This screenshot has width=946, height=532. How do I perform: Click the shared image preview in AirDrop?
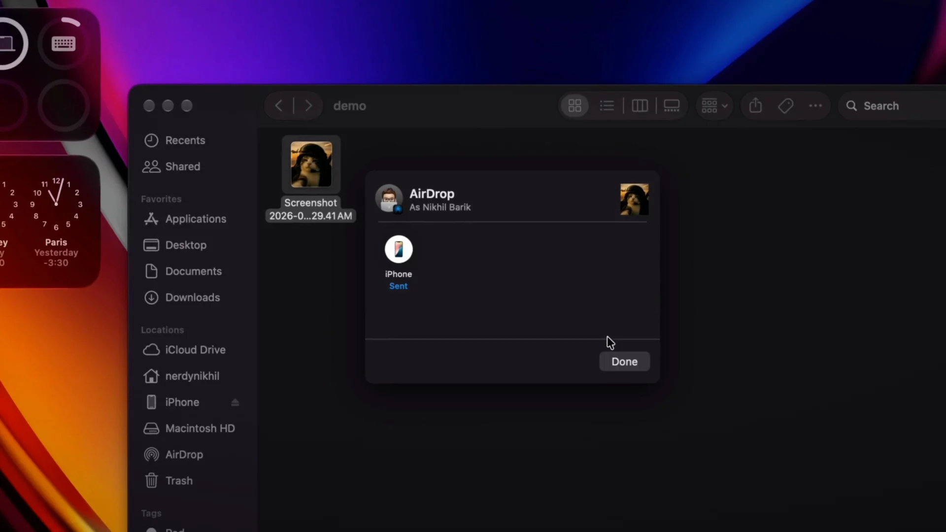(x=634, y=199)
